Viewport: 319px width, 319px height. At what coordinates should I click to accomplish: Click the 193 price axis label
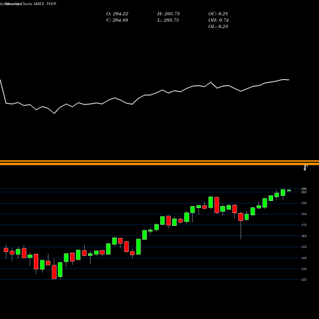304,203
